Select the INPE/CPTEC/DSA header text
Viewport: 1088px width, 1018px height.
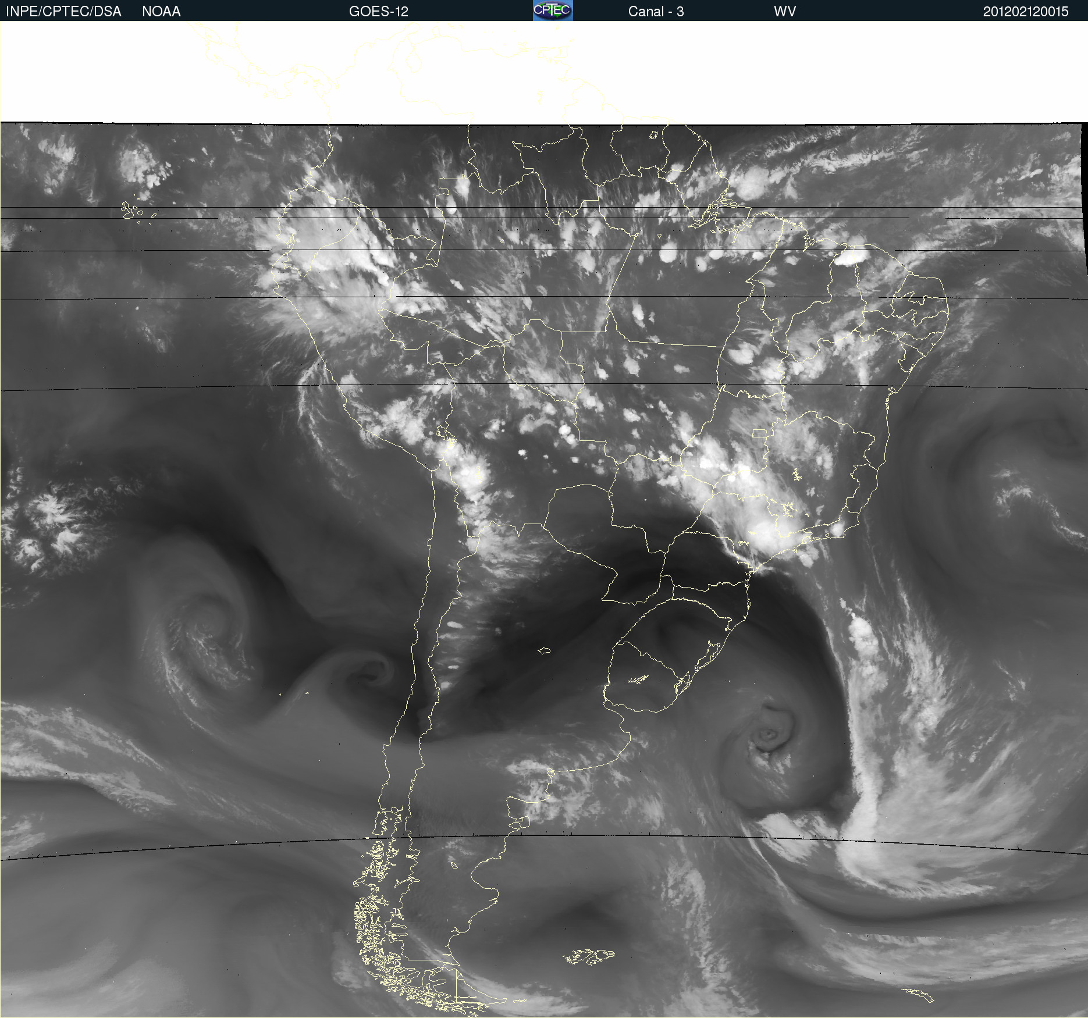(63, 12)
